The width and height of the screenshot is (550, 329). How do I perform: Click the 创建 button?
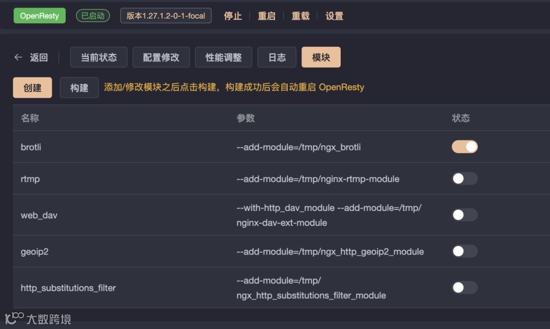point(32,87)
